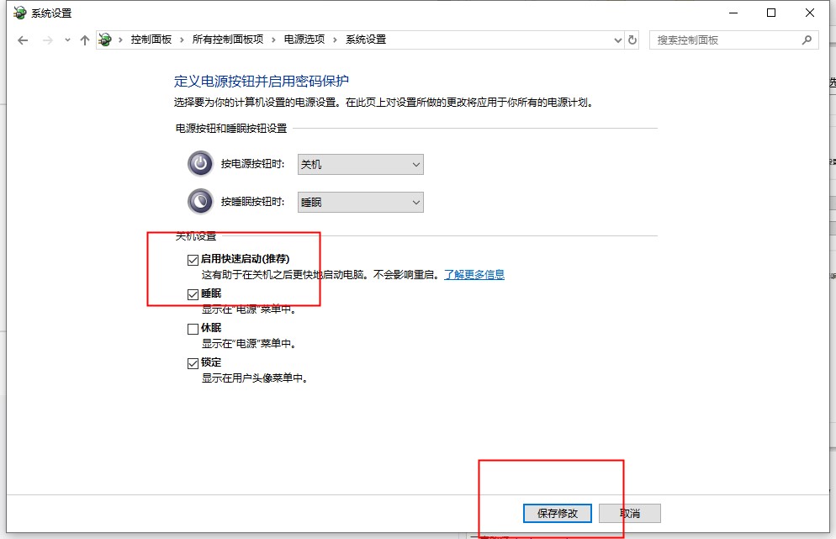Open the 按电源按钮时 dropdown
836x539 pixels.
coord(361,165)
